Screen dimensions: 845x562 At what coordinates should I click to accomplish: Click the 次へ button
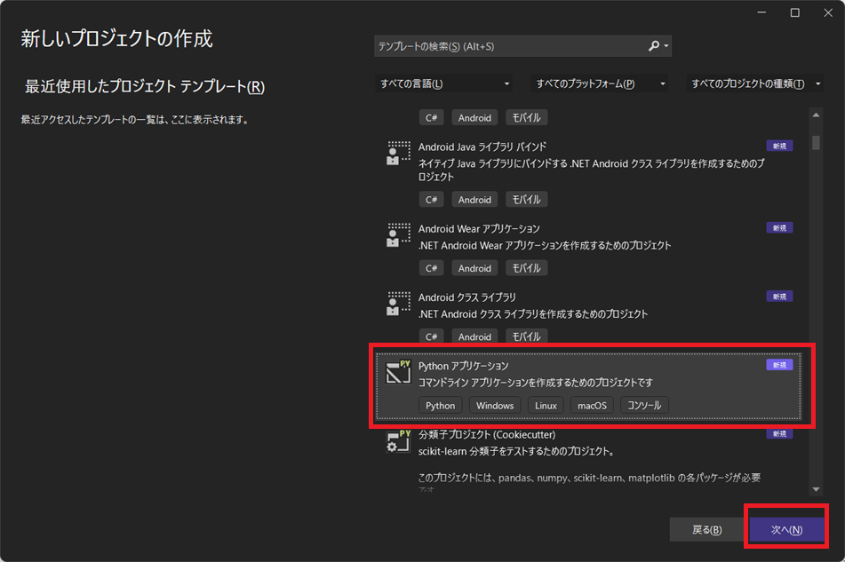click(x=785, y=527)
